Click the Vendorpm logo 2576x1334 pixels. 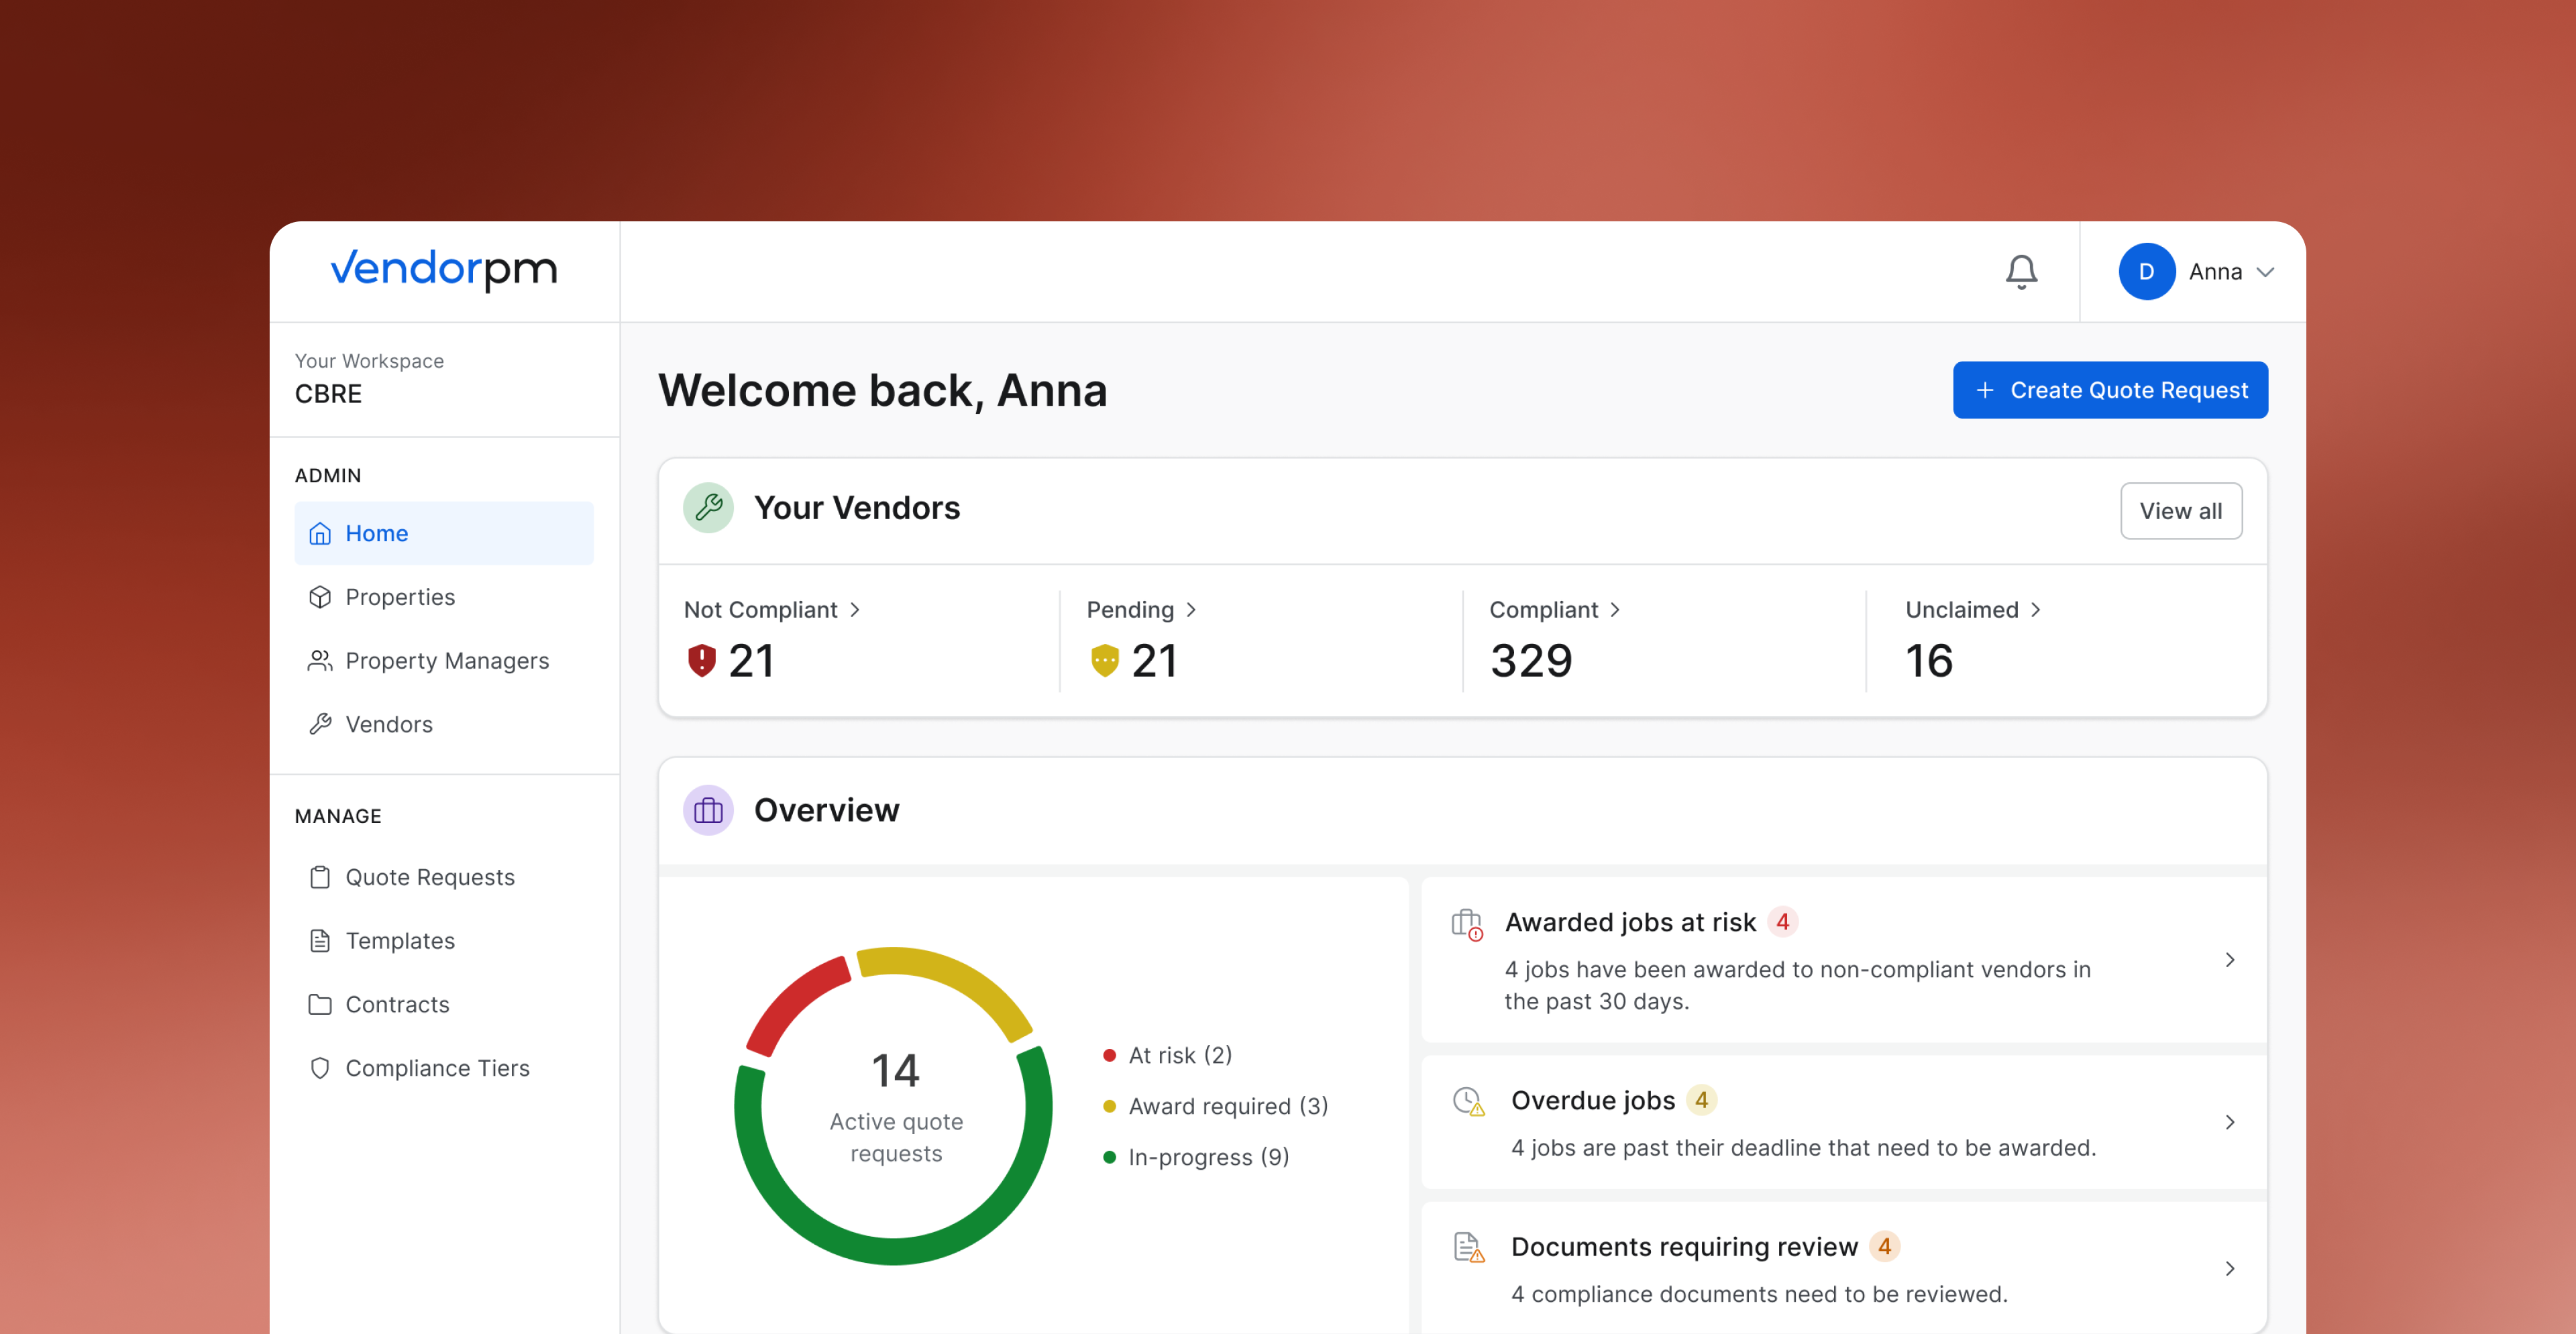[444, 270]
